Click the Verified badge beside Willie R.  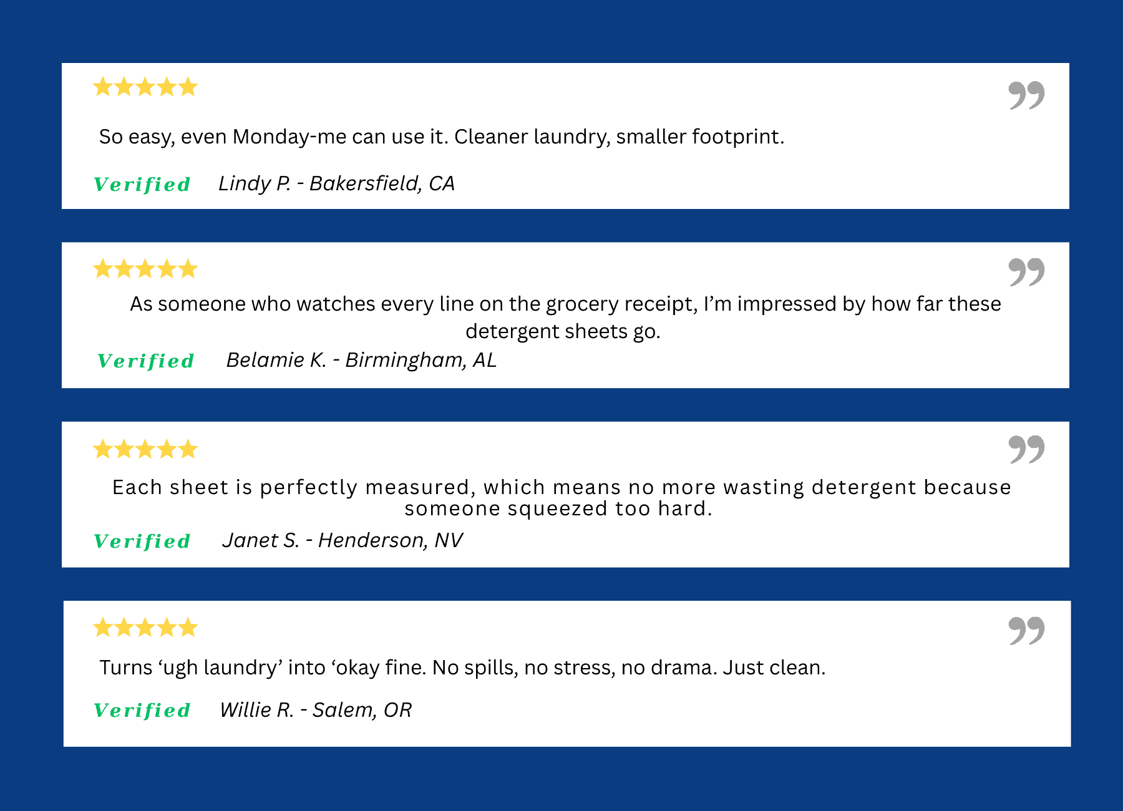[x=142, y=711]
